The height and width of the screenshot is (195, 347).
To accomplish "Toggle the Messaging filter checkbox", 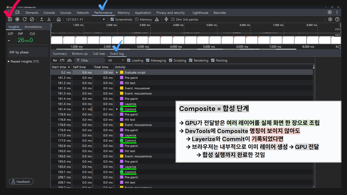I will [148, 60].
